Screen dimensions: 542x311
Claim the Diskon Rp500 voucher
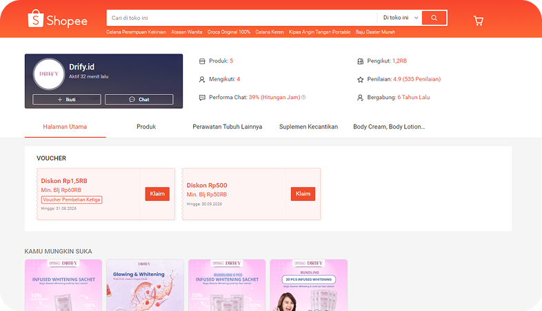point(303,194)
